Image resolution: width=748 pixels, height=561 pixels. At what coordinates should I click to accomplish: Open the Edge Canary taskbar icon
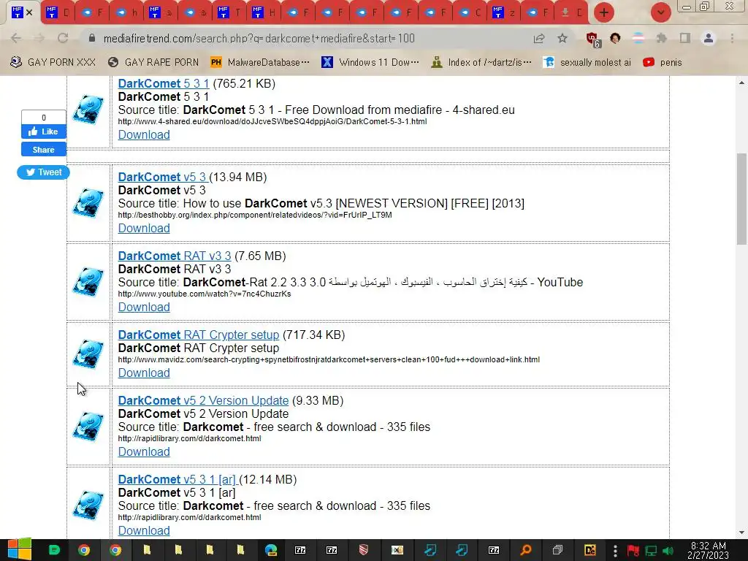[272, 550]
